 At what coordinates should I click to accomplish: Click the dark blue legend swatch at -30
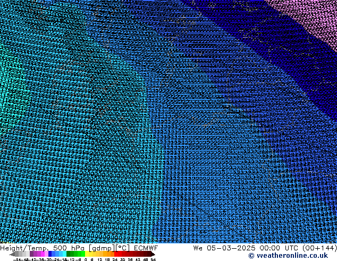(x=50, y=254)
